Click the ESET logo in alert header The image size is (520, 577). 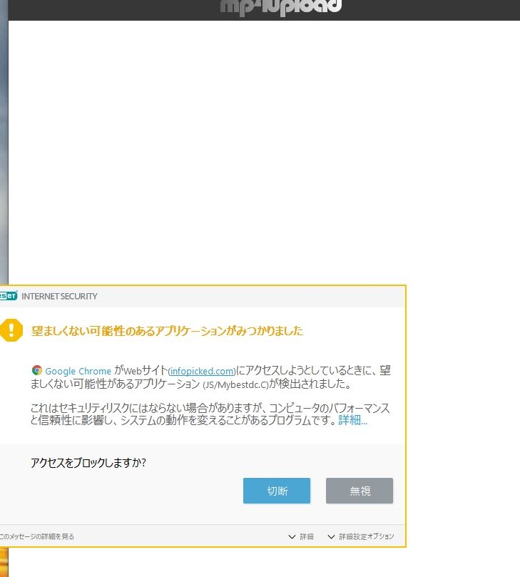point(8,296)
